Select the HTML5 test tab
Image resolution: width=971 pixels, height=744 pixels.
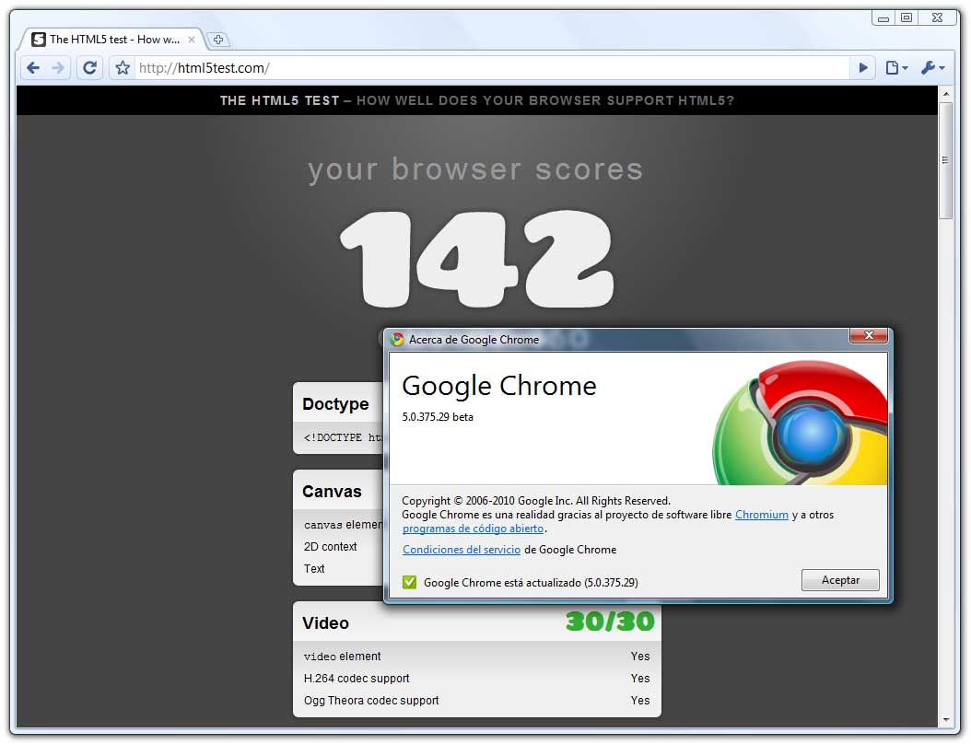(114, 40)
